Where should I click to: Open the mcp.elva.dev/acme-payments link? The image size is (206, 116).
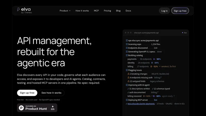click(141, 104)
